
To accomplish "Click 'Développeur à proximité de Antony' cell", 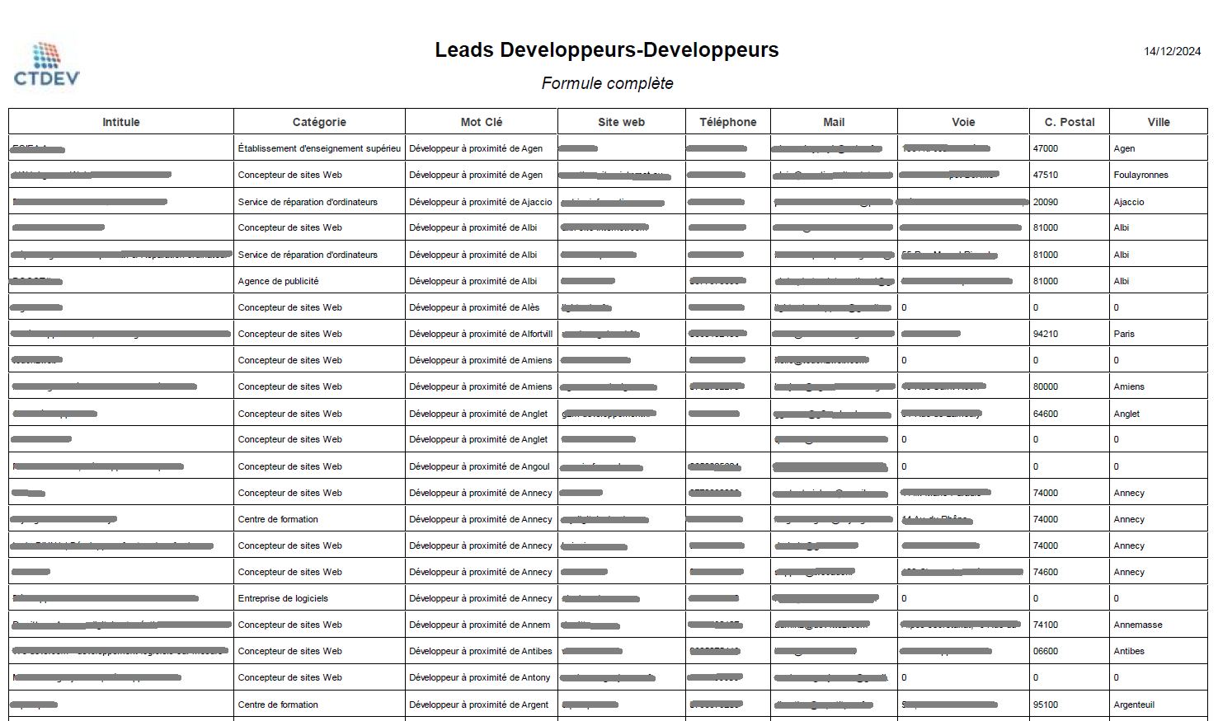I will (x=480, y=677).
